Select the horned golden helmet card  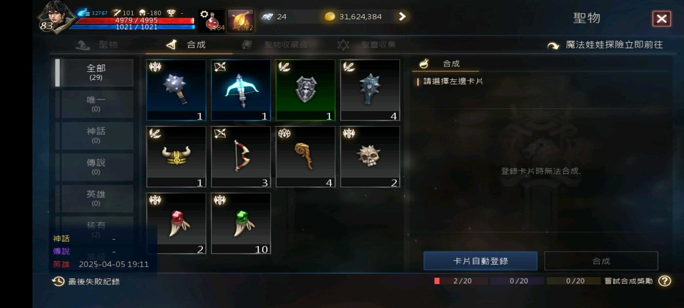click(176, 156)
